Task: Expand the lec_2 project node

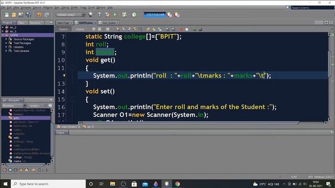Action: click(3, 27)
